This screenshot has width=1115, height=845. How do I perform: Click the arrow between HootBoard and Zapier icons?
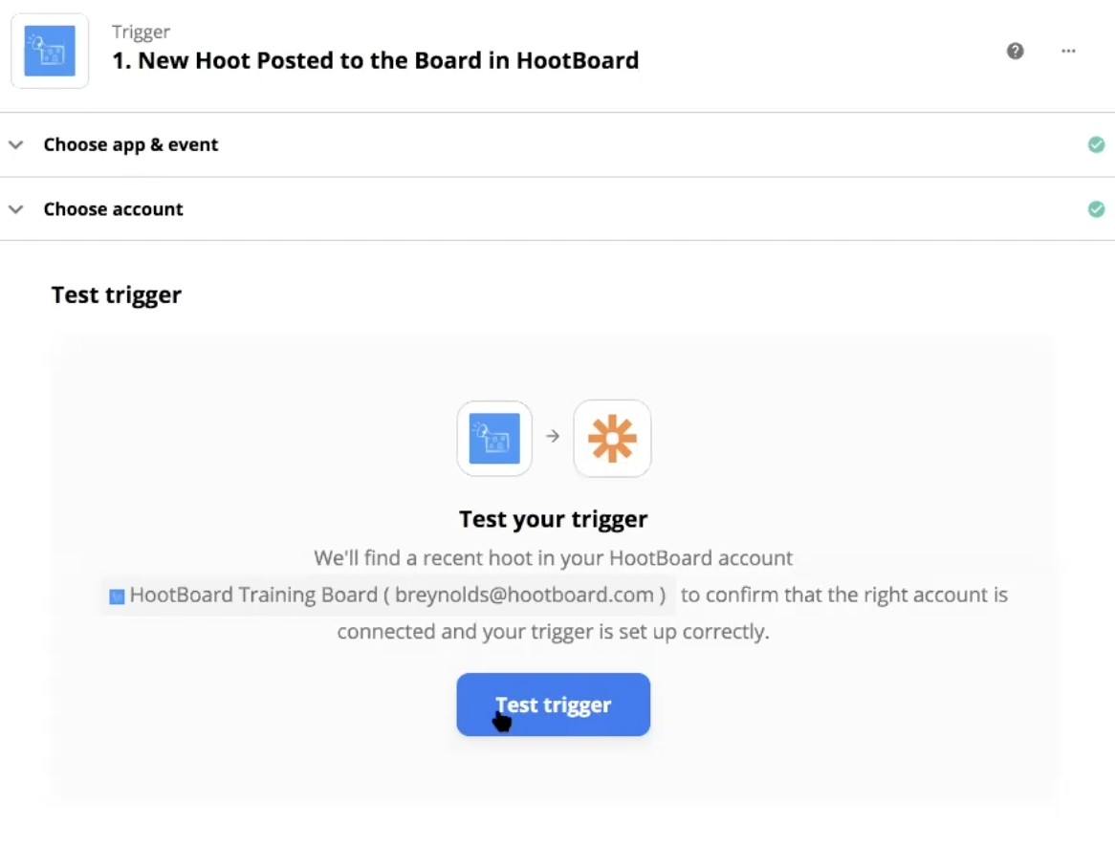pos(553,436)
